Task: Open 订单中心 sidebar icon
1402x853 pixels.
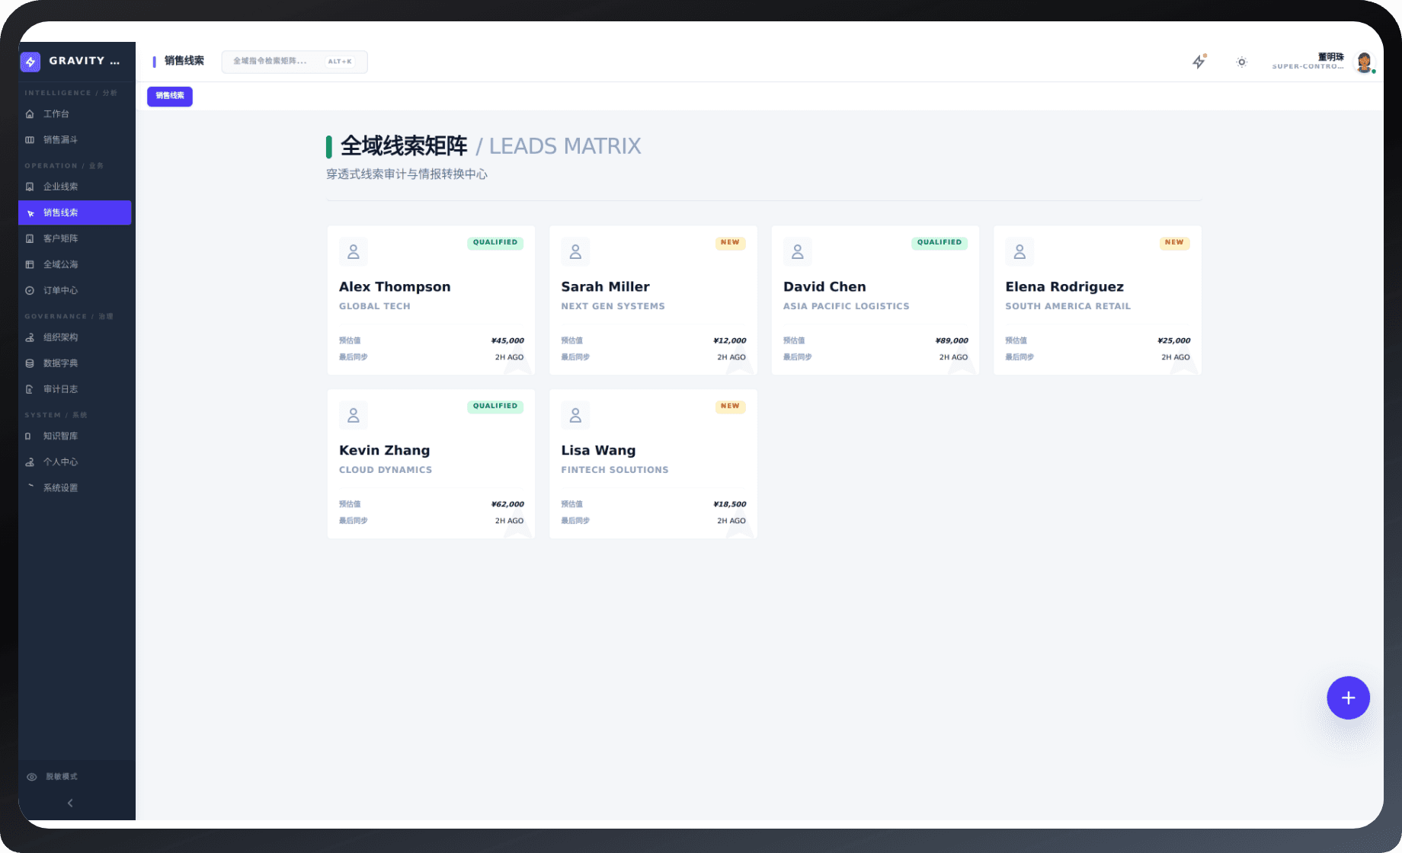Action: point(30,290)
